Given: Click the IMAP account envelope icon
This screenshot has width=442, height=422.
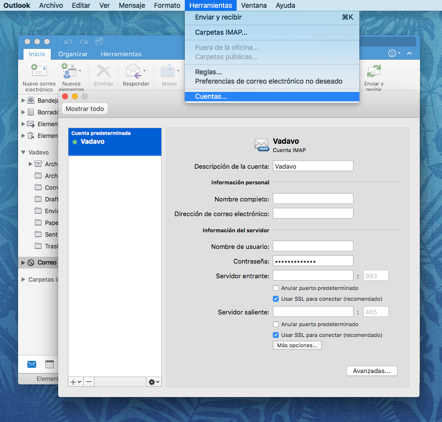Looking at the screenshot, I should 261,145.
